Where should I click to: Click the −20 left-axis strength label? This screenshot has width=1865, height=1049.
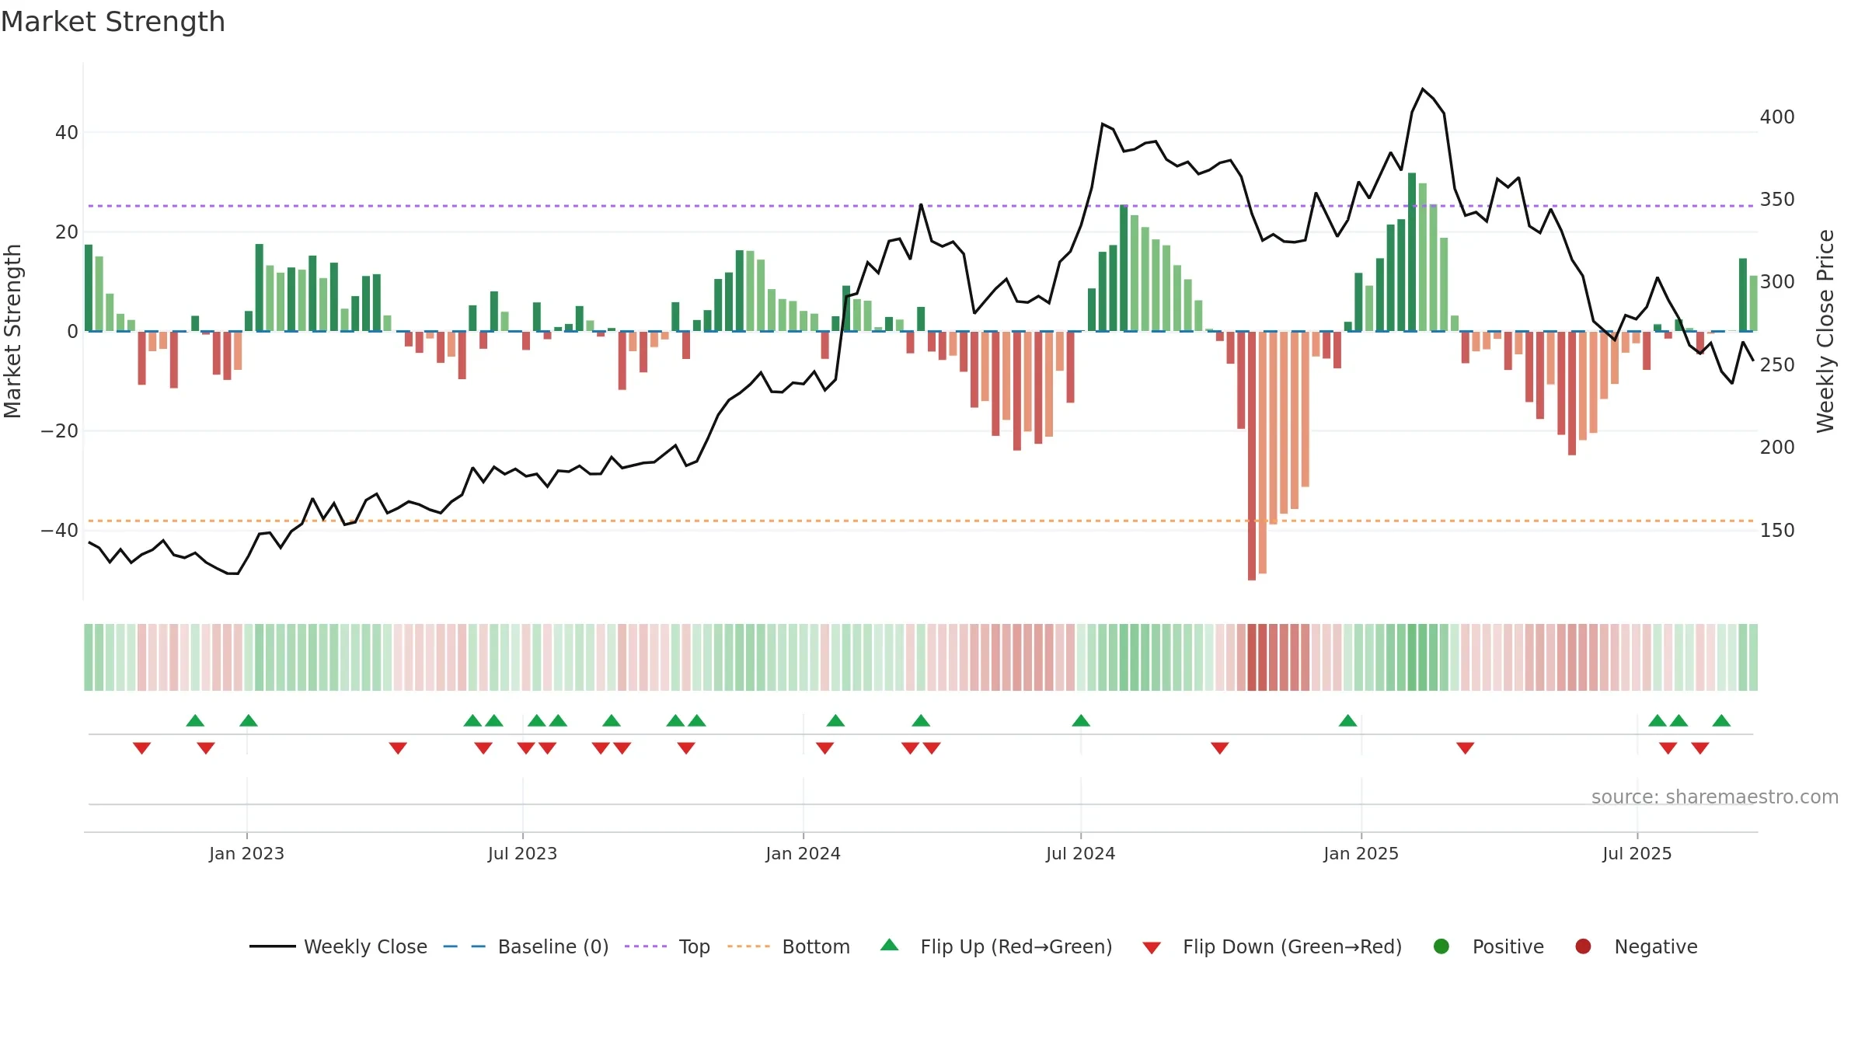click(60, 431)
